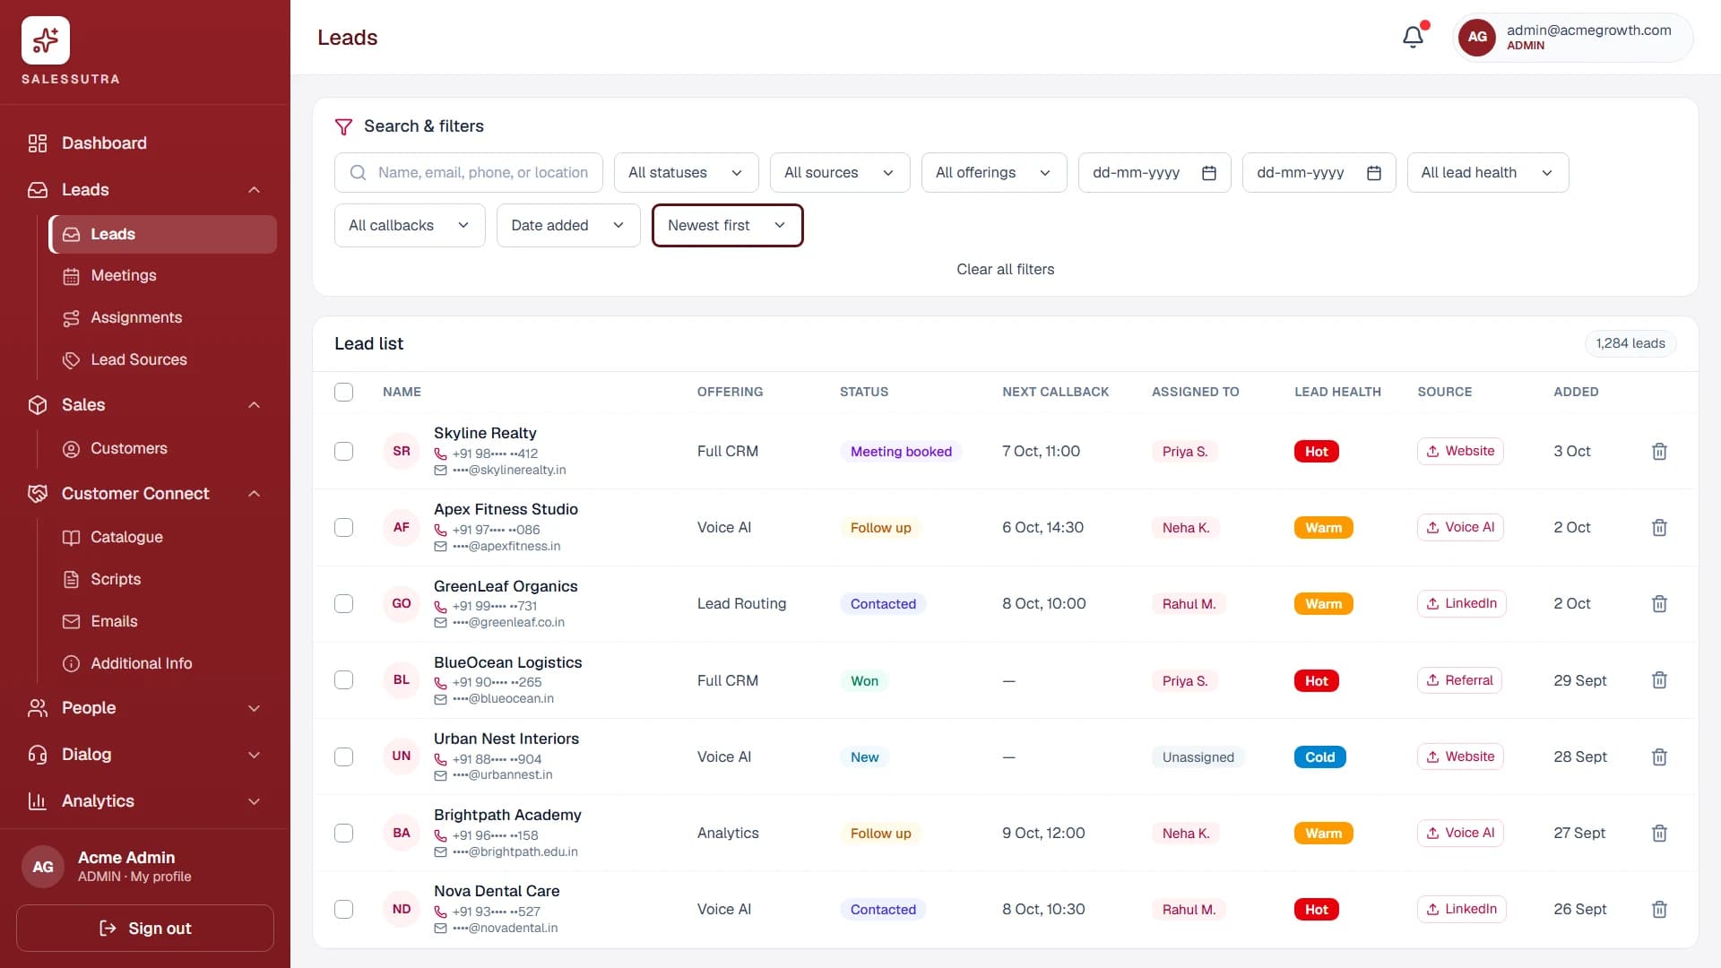Click the filter funnel icon
This screenshot has width=1721, height=968.
pyautogui.click(x=343, y=126)
